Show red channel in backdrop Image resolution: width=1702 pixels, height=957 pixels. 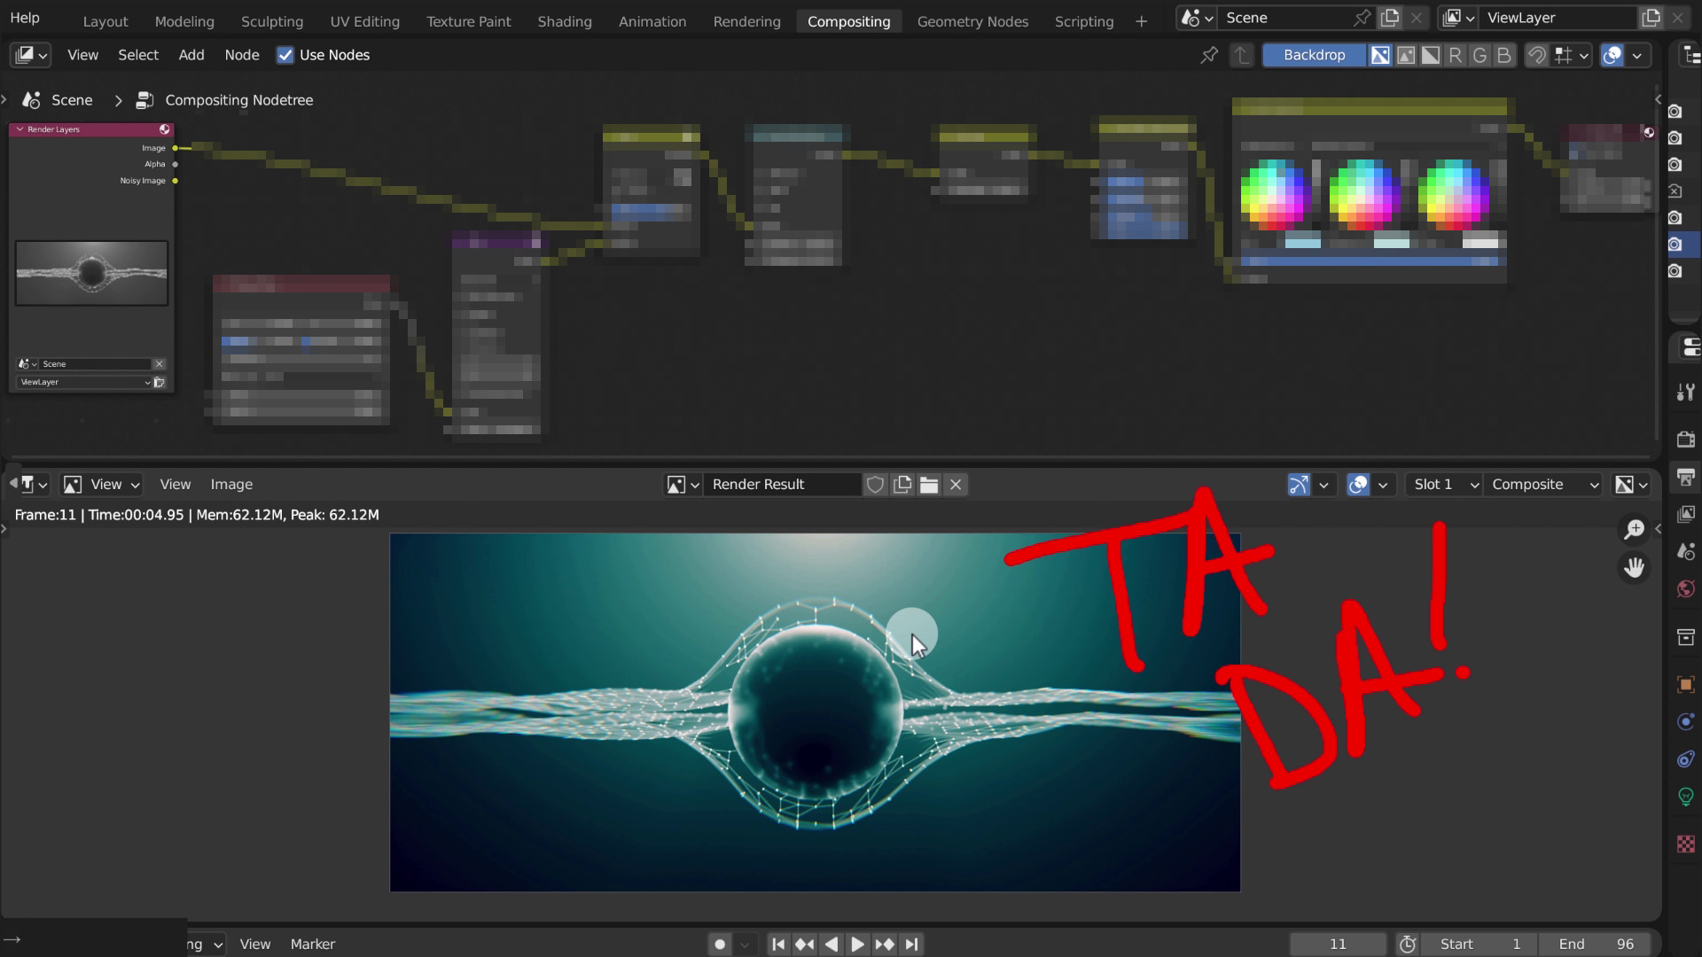[1455, 55]
